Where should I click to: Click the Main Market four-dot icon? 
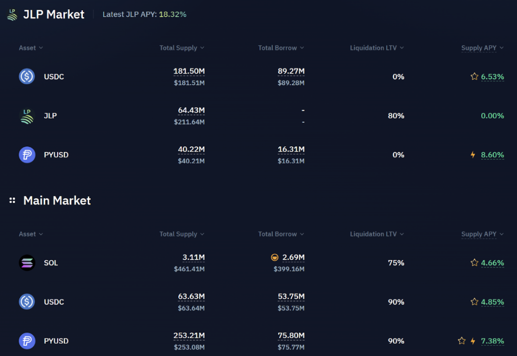coord(12,200)
